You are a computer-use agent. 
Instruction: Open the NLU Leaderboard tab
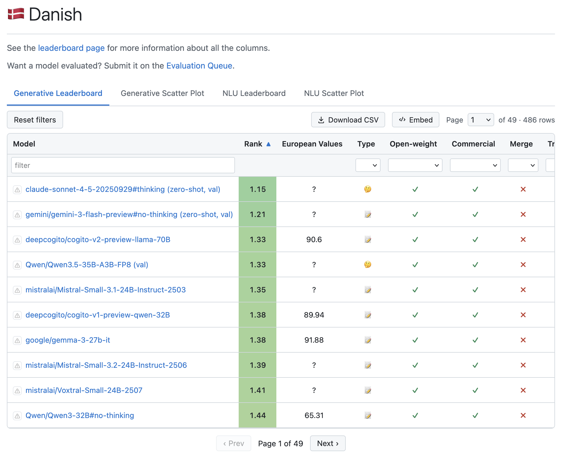point(254,93)
